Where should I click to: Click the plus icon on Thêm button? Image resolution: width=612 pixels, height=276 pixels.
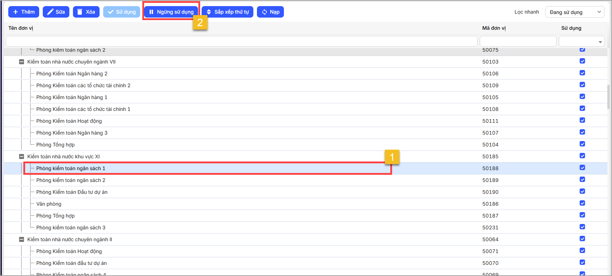(15, 12)
